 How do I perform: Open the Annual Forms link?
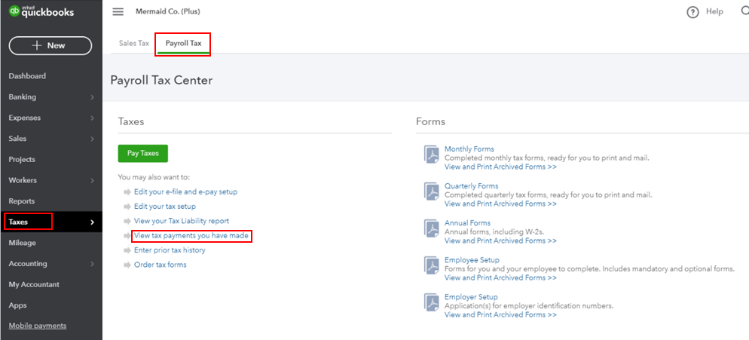(x=467, y=223)
